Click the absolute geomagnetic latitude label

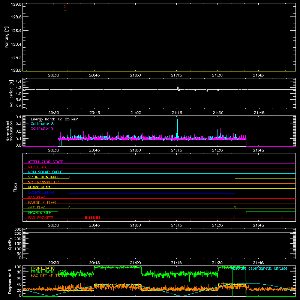[x=259, y=268]
